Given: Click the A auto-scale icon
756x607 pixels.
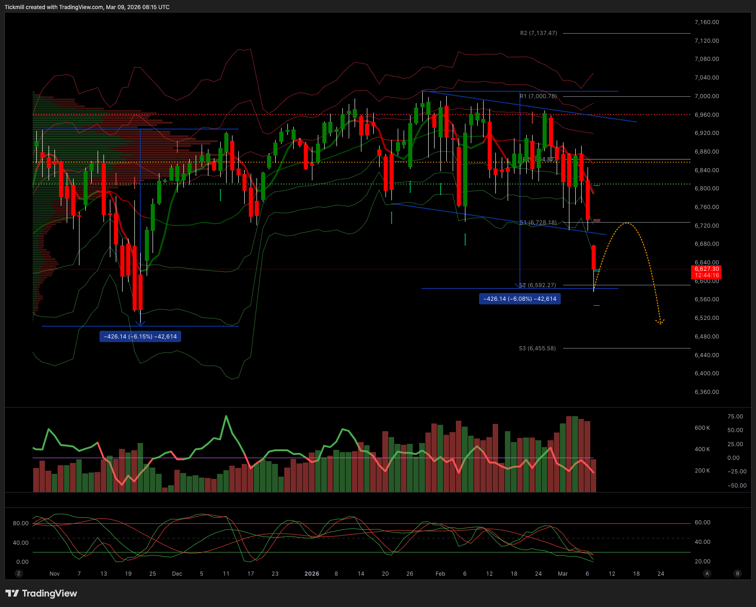Looking at the screenshot, I should pyautogui.click(x=707, y=573).
